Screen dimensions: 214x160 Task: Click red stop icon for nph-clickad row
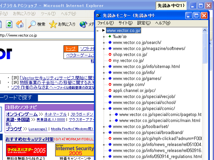click(x=110, y=138)
